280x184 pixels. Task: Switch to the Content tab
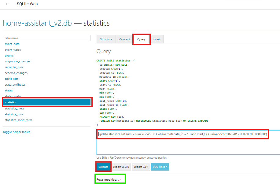[x=125, y=39]
